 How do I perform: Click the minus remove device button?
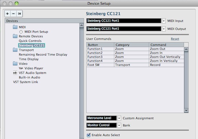click(13, 14)
